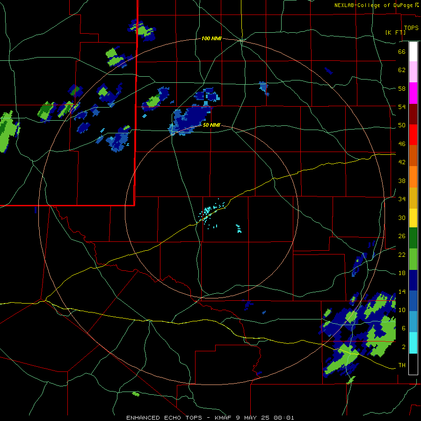The image size is (421, 421).
Task: Click the KMAF radar site identifier
Action: [223, 418]
